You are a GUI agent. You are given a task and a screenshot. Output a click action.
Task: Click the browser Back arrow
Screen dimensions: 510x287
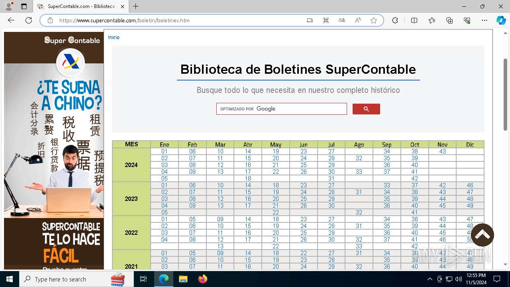(x=11, y=20)
